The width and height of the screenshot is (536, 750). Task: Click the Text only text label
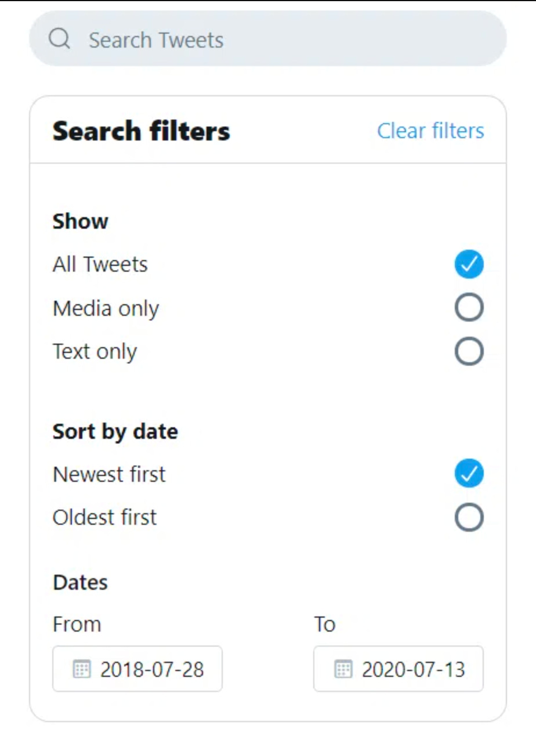[x=95, y=352]
